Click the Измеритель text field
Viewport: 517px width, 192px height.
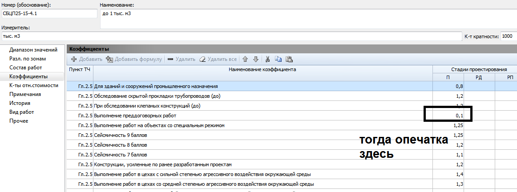pyautogui.click(x=231, y=36)
